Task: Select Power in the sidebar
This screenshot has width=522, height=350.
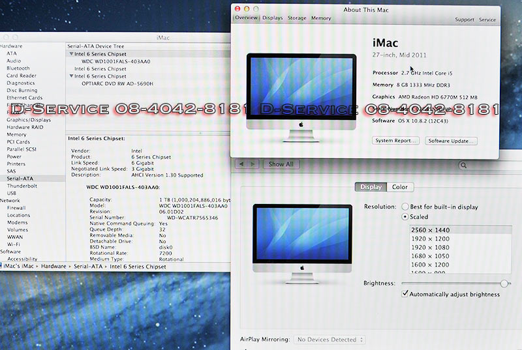Action: [x=14, y=156]
